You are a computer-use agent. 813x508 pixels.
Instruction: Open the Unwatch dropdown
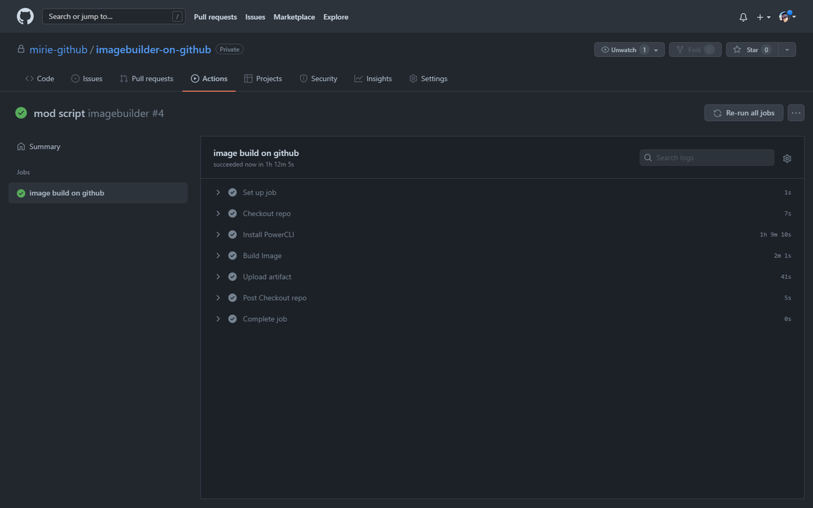629,49
